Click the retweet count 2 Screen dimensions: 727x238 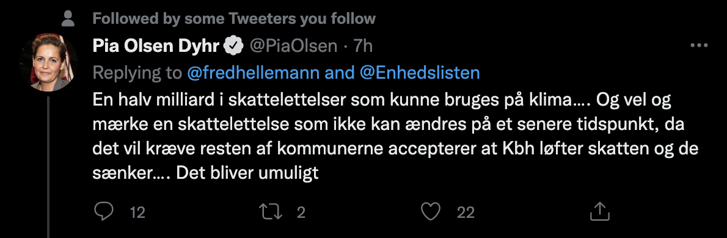[x=301, y=212]
